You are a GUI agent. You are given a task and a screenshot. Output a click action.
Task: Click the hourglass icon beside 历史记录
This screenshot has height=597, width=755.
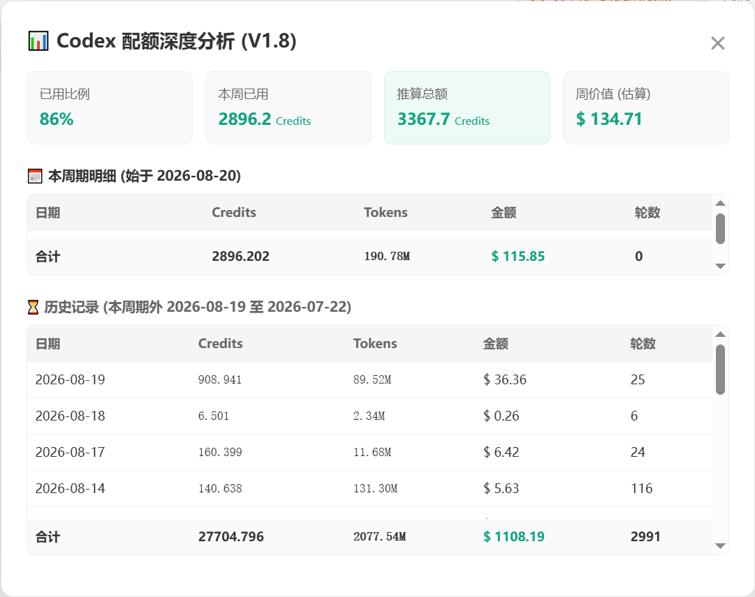click(x=33, y=307)
